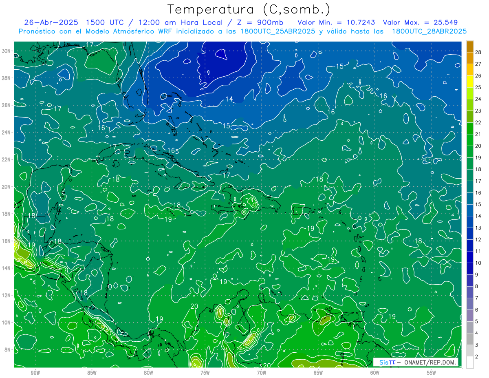489x378 pixels.
Task: Click the "Valor Max. = 25.549" value
Action: (x=420, y=22)
